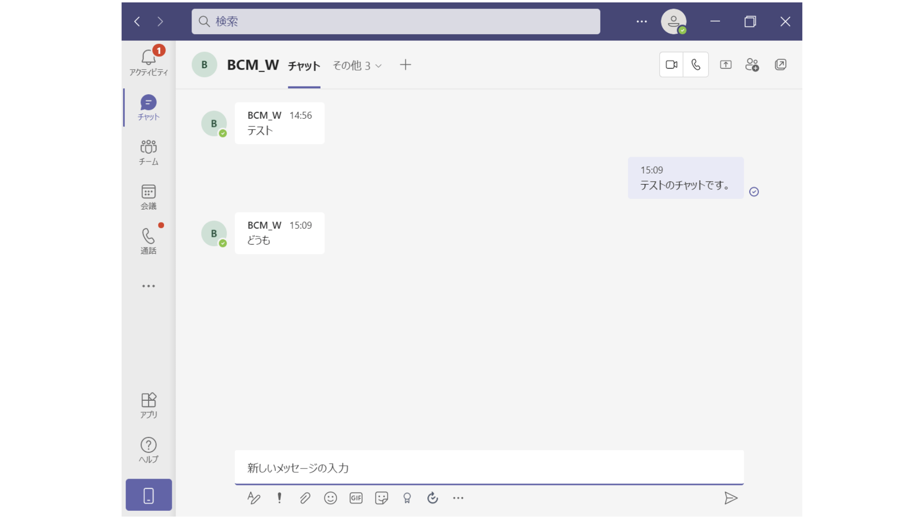The image size is (924, 519).
Task: Send the message with the arrow icon
Action: click(x=731, y=498)
